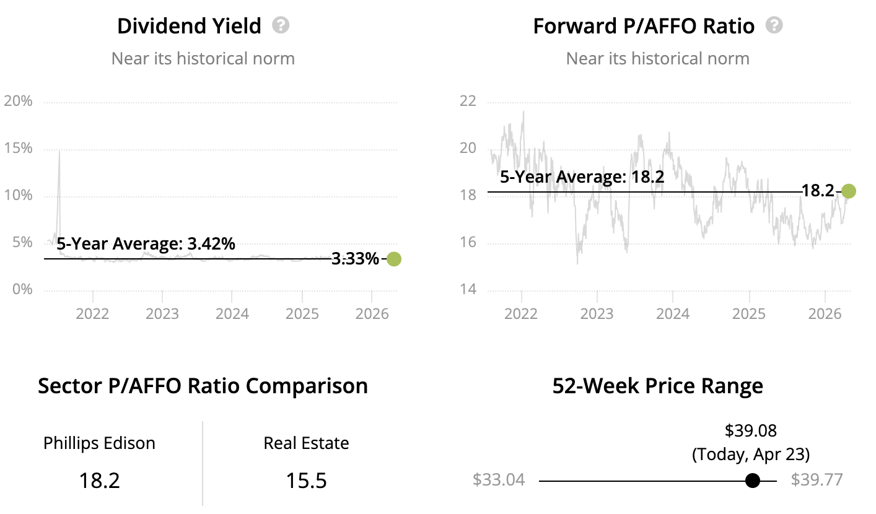Screen dimensions: 876x514
Task: Click the $39.77 high price value
Action: (x=817, y=481)
